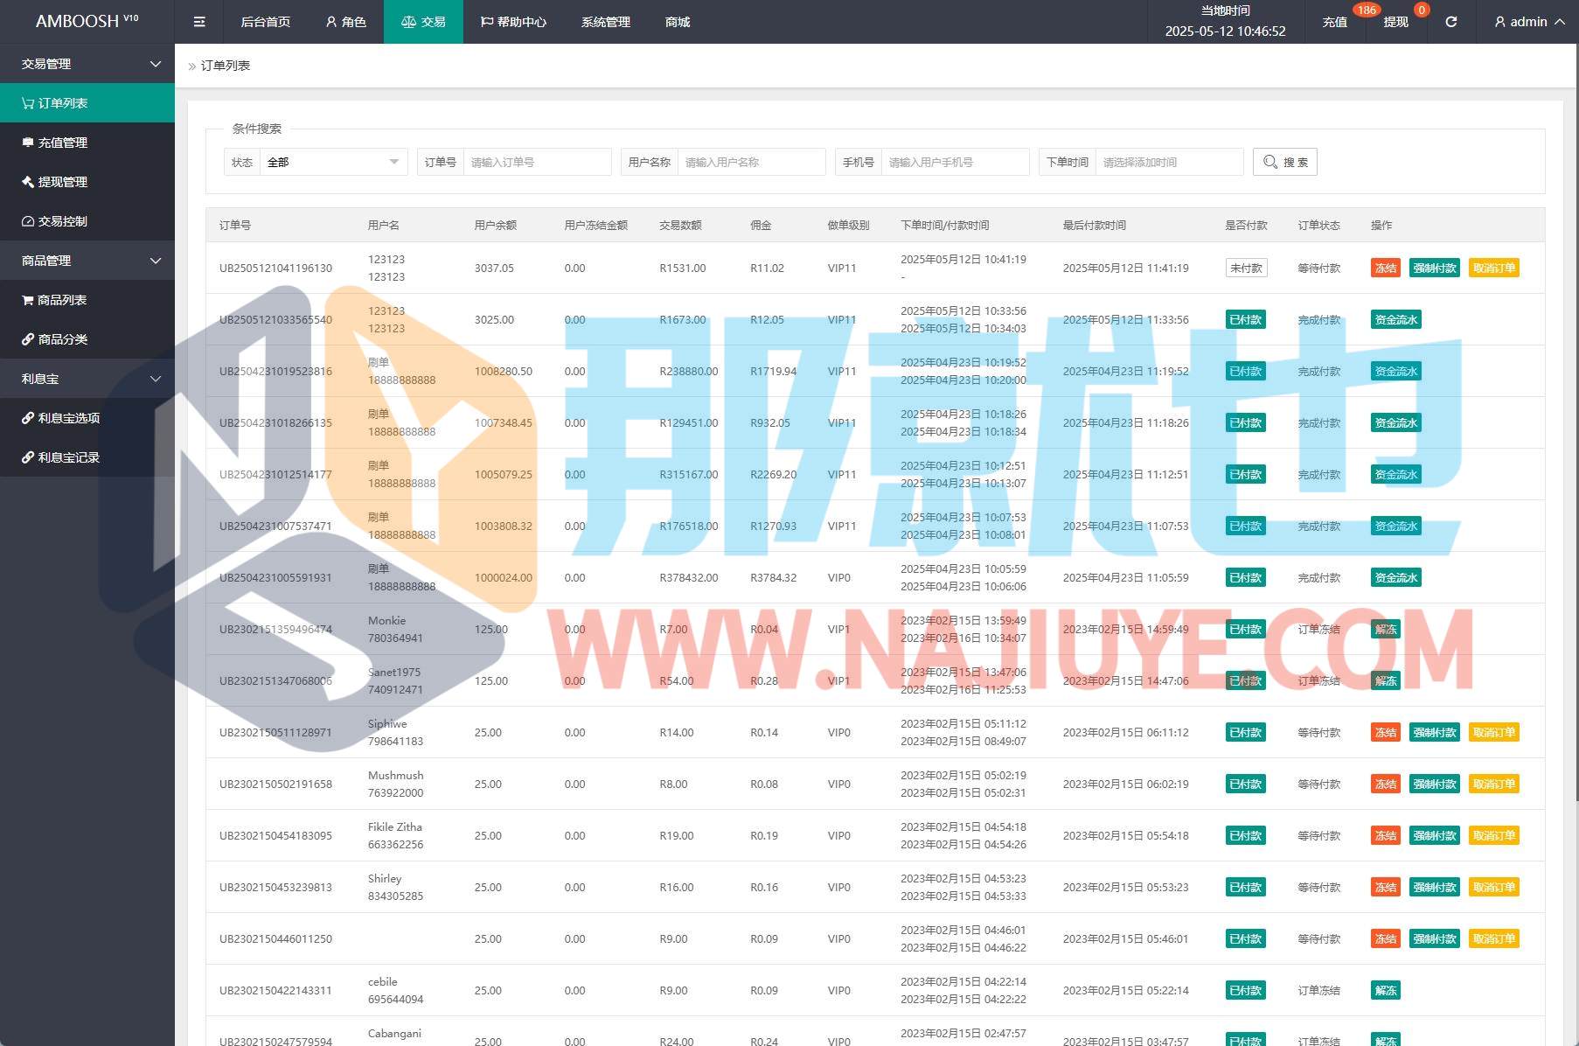Open 利息宝记录 in the sidebar
This screenshot has width=1579, height=1046.
(87, 457)
